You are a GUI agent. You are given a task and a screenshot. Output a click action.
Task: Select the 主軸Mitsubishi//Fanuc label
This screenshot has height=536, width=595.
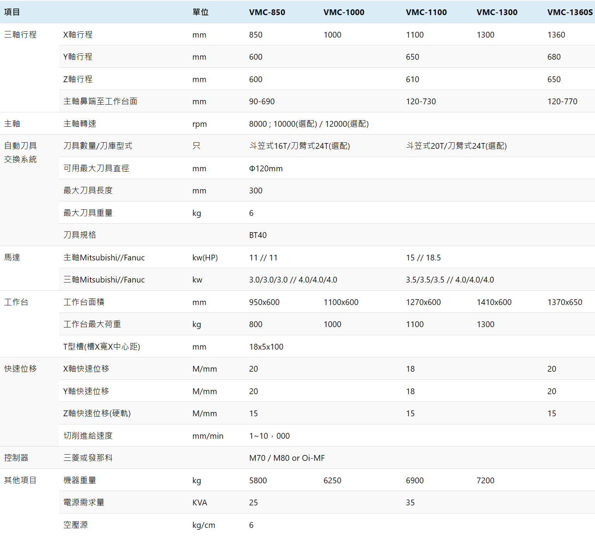pos(104,258)
